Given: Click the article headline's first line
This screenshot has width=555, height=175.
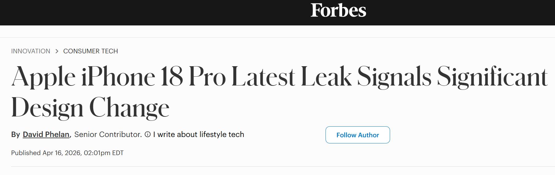Looking at the screenshot, I should (x=279, y=77).
